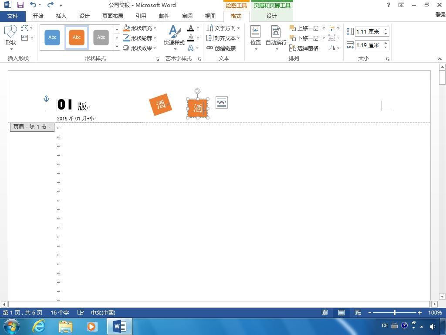Click the layout options icon beside shape
Viewport: 446px width, 335px height.
tap(222, 103)
